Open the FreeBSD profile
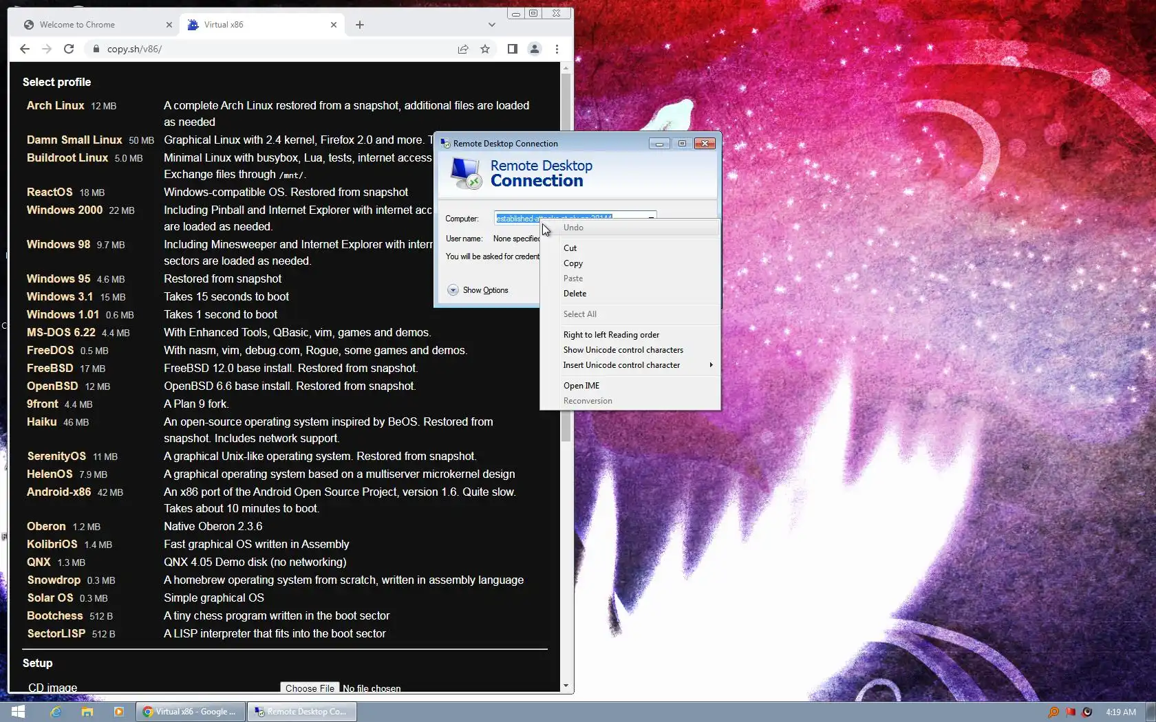The width and height of the screenshot is (1156, 722). coord(50,368)
